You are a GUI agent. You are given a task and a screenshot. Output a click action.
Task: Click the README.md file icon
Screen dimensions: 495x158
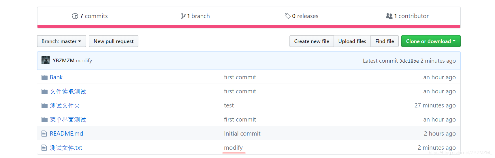click(x=44, y=134)
